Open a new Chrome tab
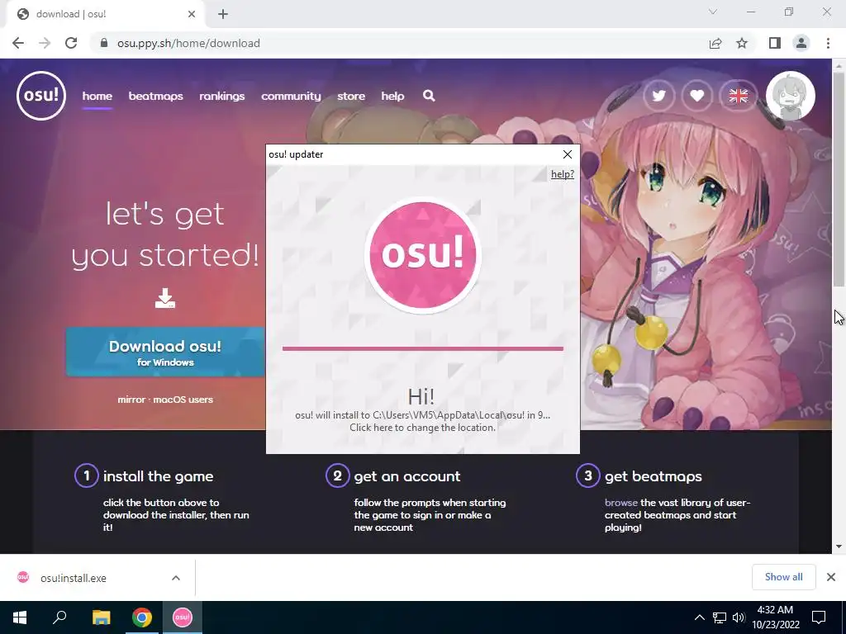Image resolution: width=846 pixels, height=634 pixels. [223, 14]
